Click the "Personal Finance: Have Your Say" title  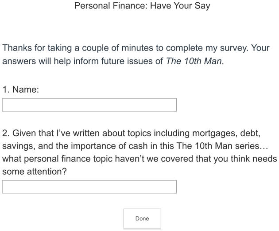coord(142,5)
